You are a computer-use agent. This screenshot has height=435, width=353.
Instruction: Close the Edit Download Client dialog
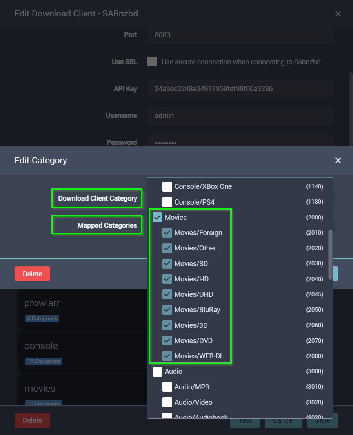point(338,14)
